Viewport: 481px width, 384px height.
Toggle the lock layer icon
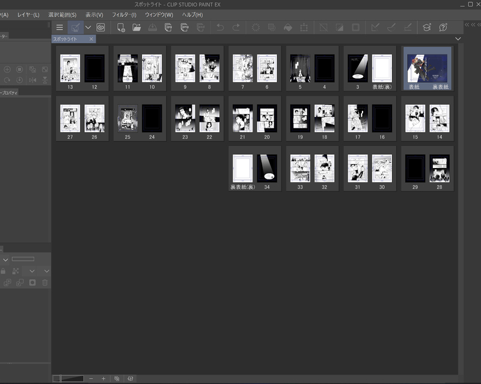point(3,271)
